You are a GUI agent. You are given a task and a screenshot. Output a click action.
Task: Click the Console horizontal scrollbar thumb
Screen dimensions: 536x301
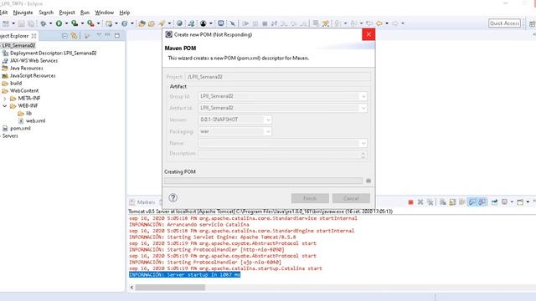[x=170, y=288]
